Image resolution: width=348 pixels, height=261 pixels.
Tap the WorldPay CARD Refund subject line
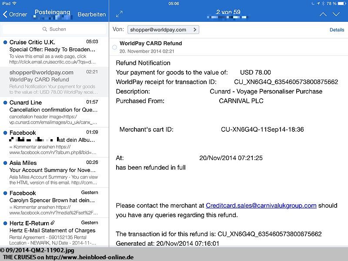pos(151,43)
